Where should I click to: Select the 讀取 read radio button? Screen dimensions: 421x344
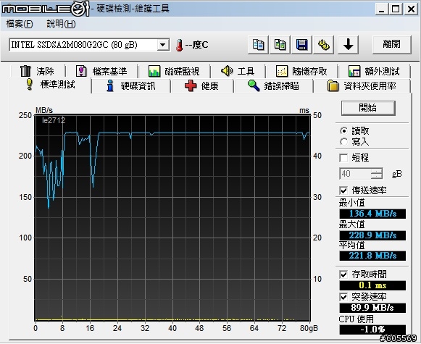click(x=343, y=131)
